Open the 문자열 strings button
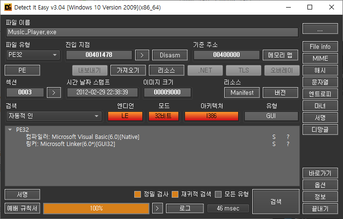The height and width of the screenshot is (219, 343). pyautogui.click(x=320, y=82)
